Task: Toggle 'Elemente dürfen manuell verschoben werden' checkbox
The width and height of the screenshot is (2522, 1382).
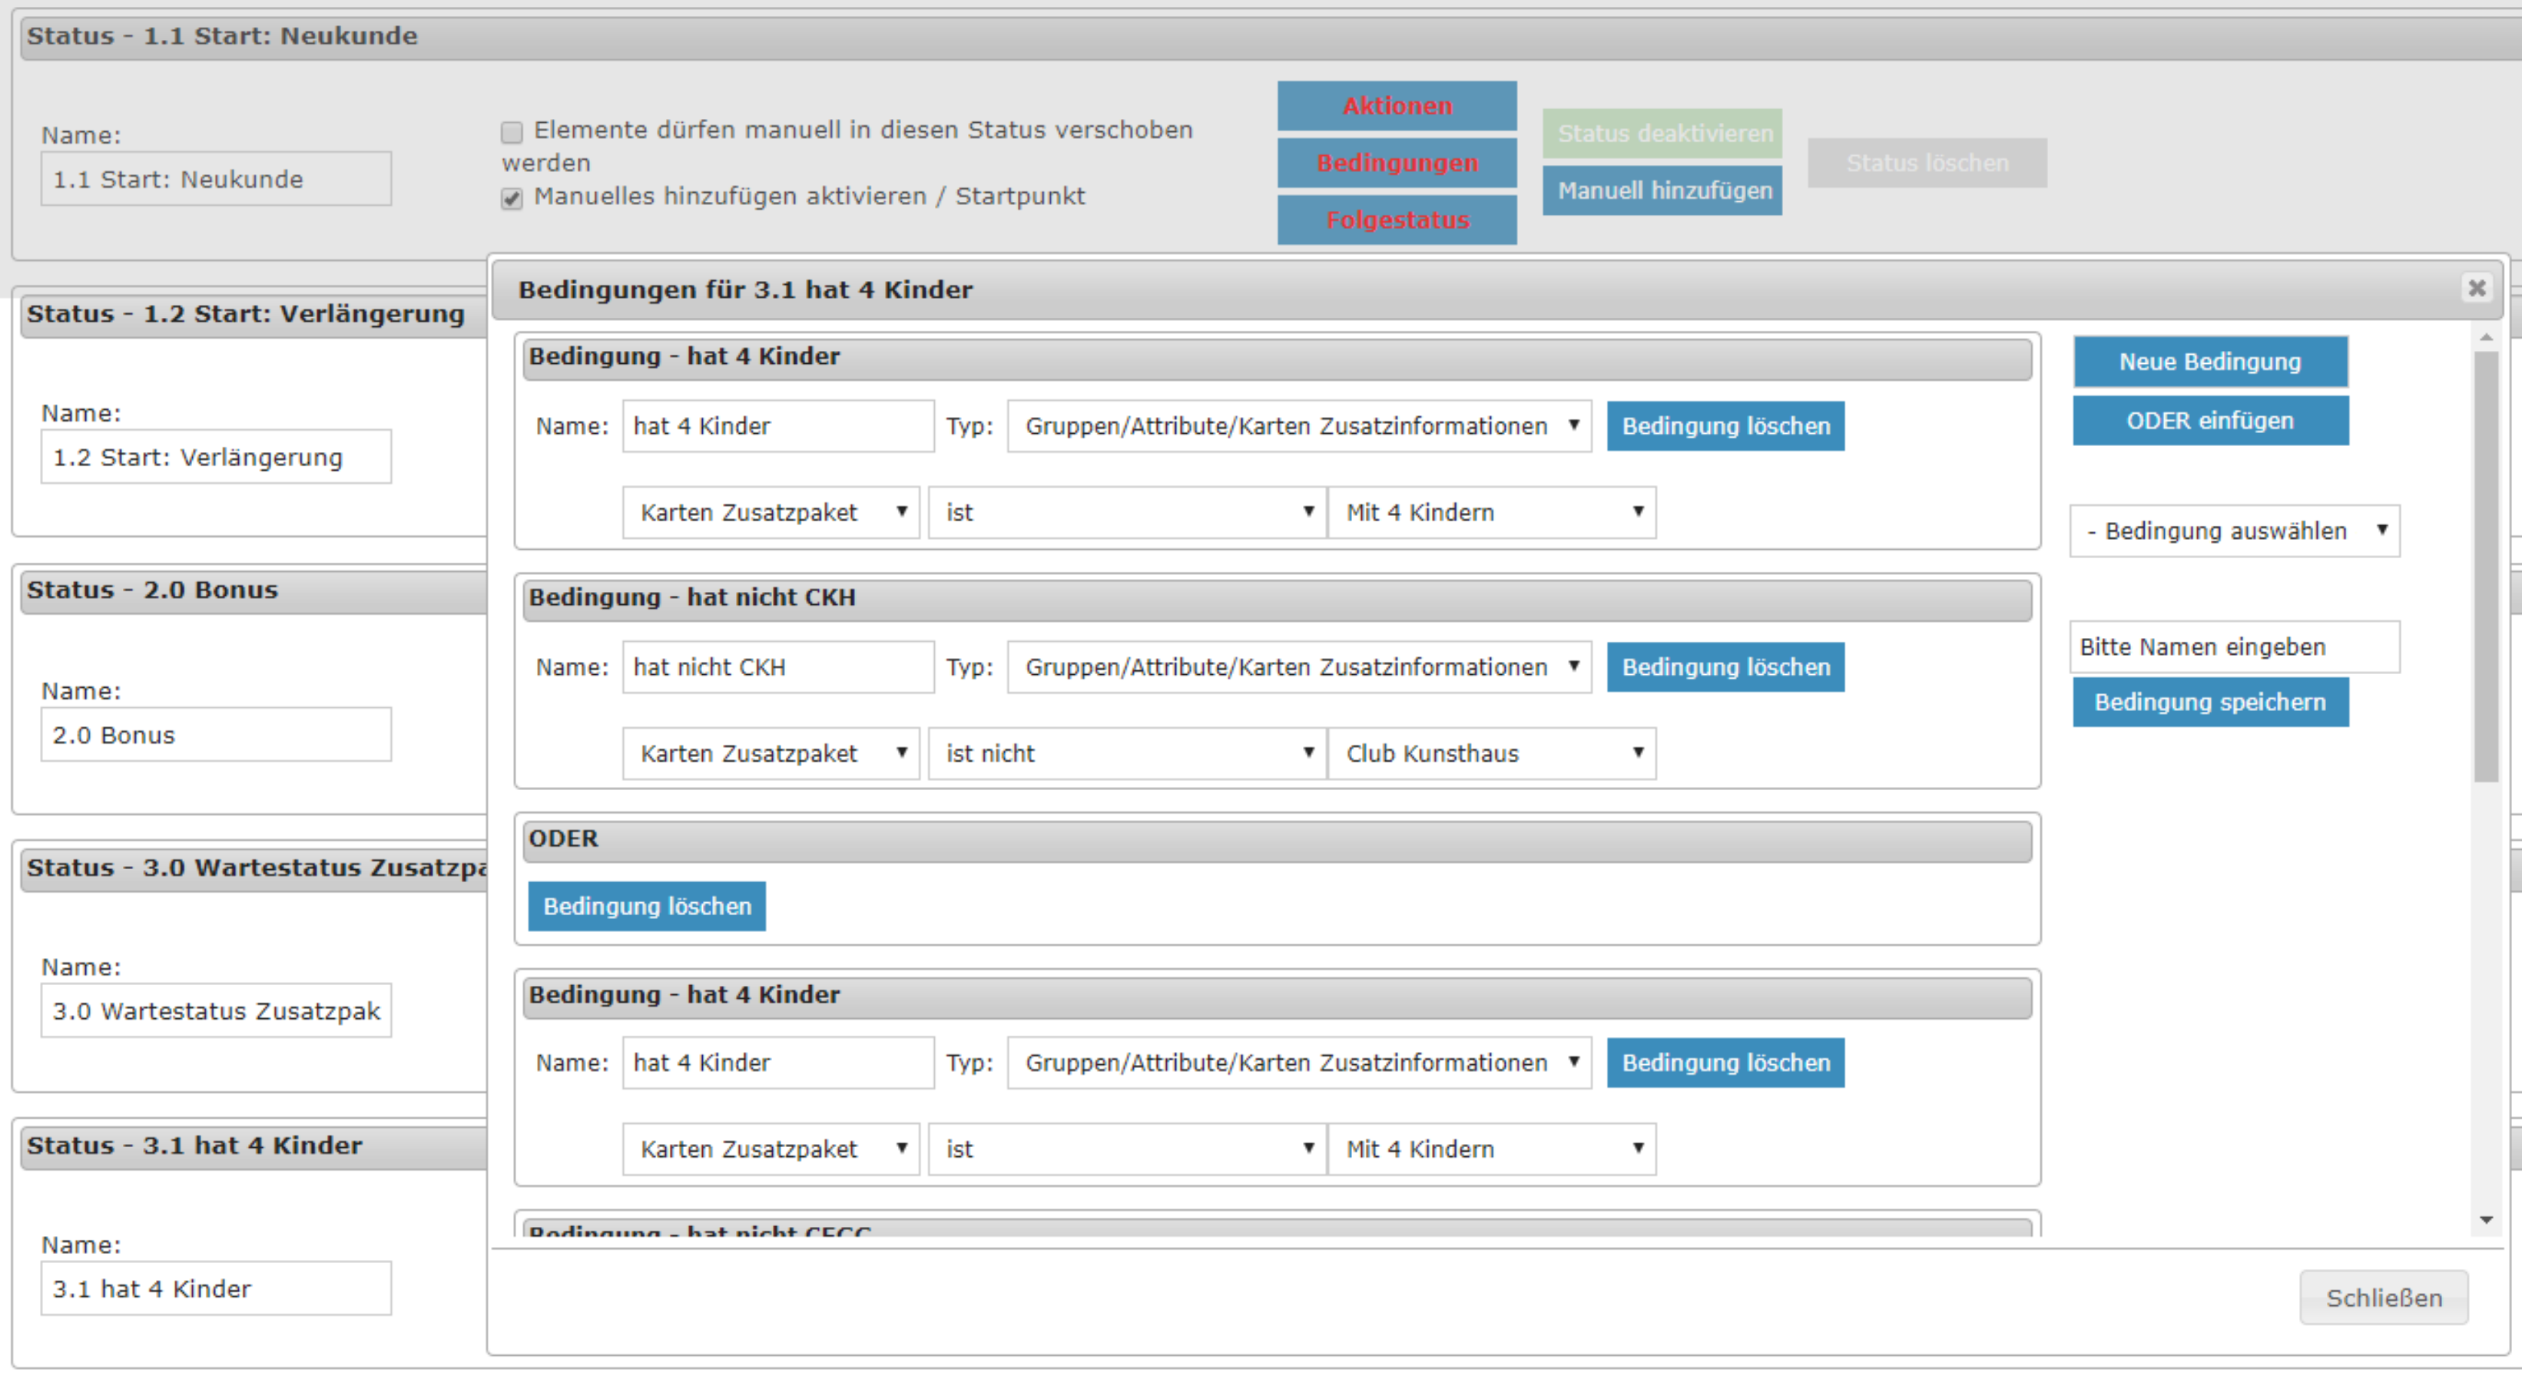Action: 512,131
